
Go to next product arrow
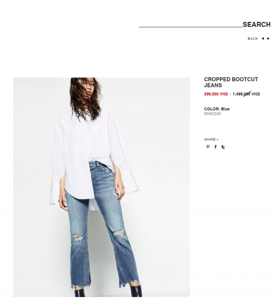coord(268,38)
